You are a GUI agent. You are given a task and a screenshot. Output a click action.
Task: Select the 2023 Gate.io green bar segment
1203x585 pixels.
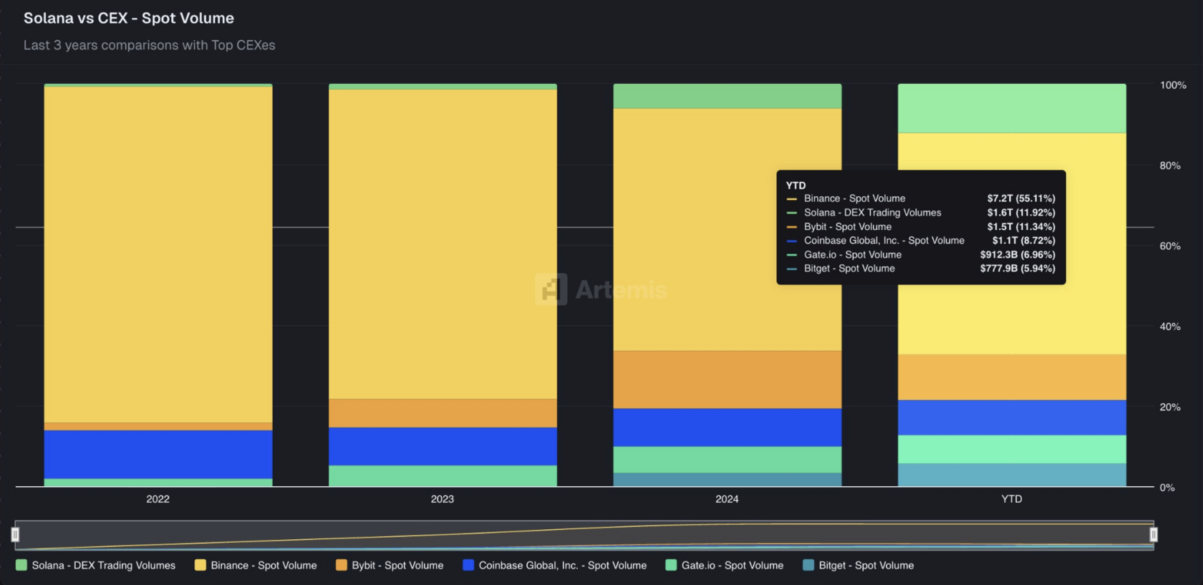pos(443,476)
